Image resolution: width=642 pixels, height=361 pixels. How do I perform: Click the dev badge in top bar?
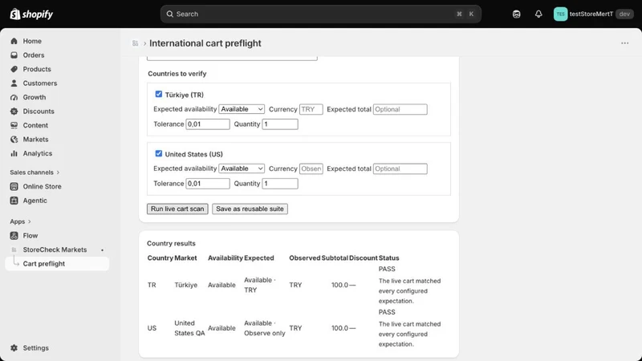(x=624, y=14)
